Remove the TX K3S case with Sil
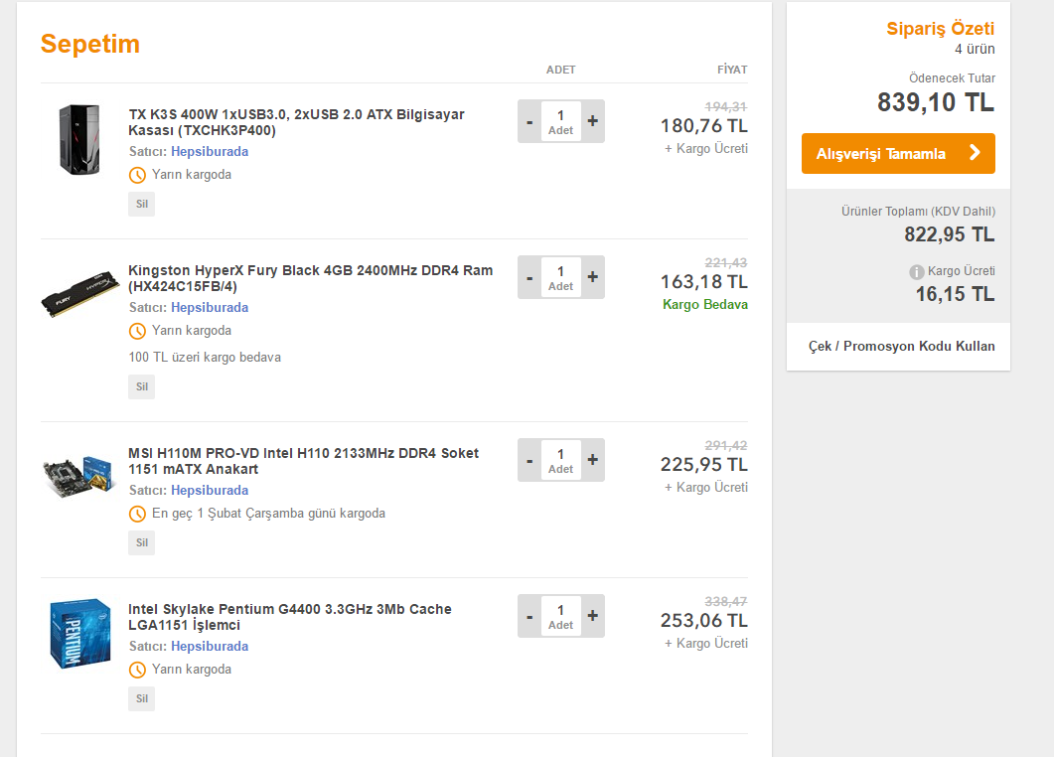This screenshot has width=1054, height=757. click(141, 204)
